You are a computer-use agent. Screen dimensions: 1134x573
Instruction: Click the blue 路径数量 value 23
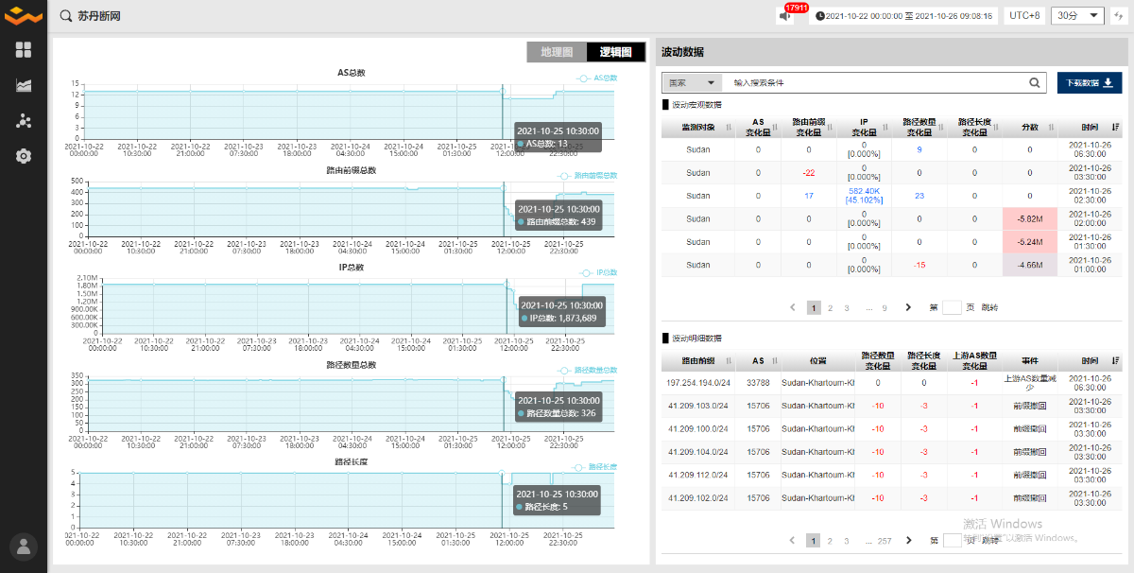pos(919,196)
